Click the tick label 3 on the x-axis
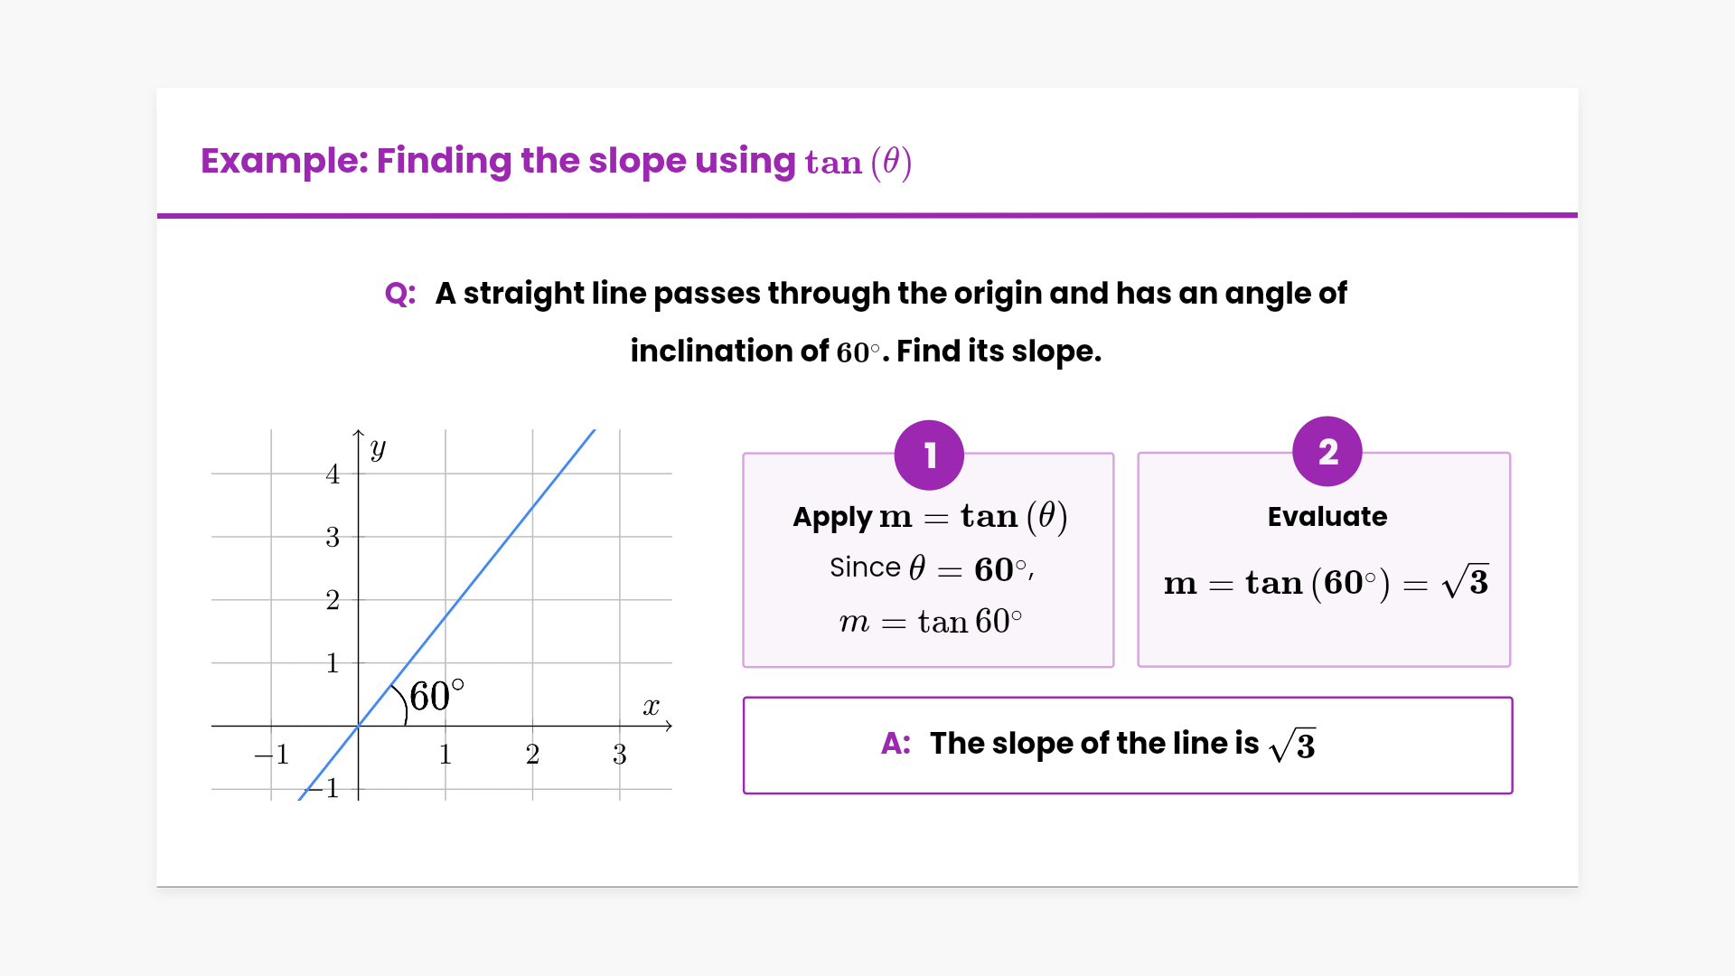 (x=619, y=755)
